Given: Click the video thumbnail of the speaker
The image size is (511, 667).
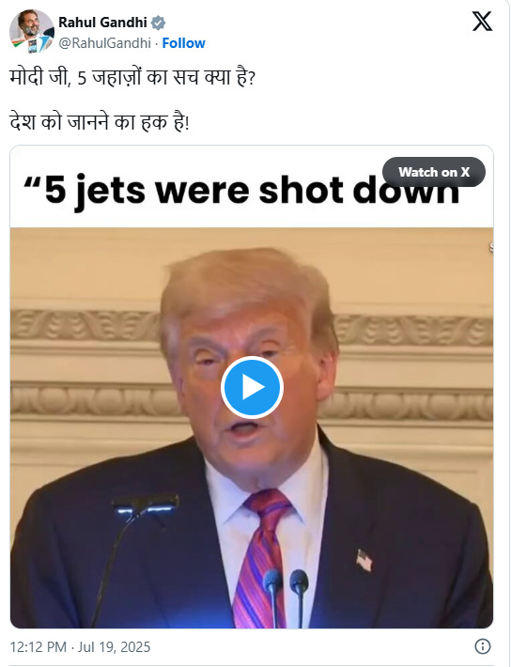Looking at the screenshot, I should pos(252,427).
